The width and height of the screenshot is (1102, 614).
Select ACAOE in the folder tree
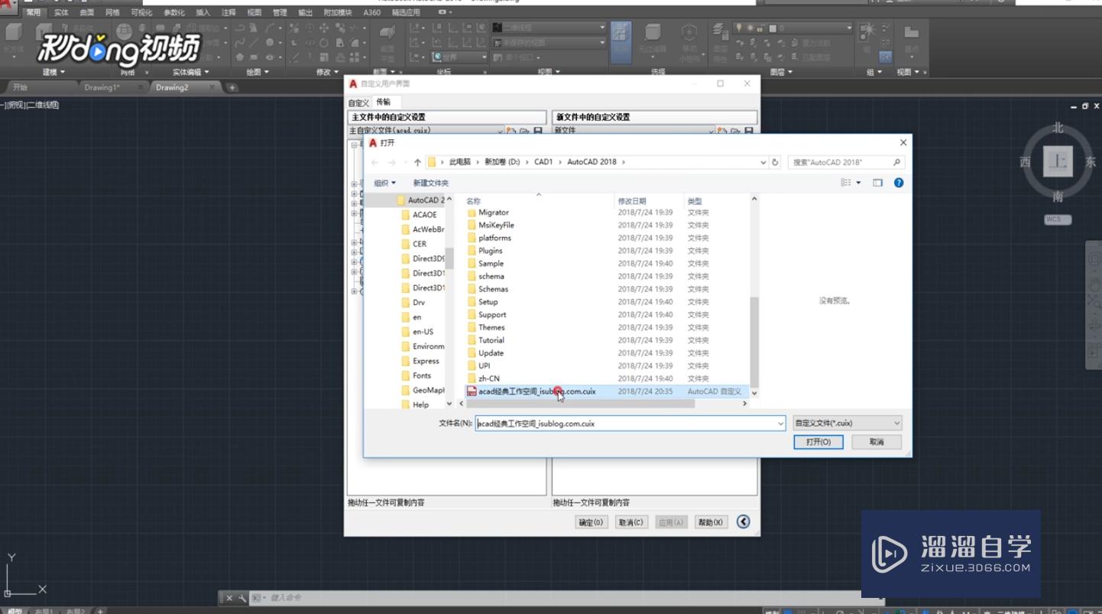click(x=425, y=215)
